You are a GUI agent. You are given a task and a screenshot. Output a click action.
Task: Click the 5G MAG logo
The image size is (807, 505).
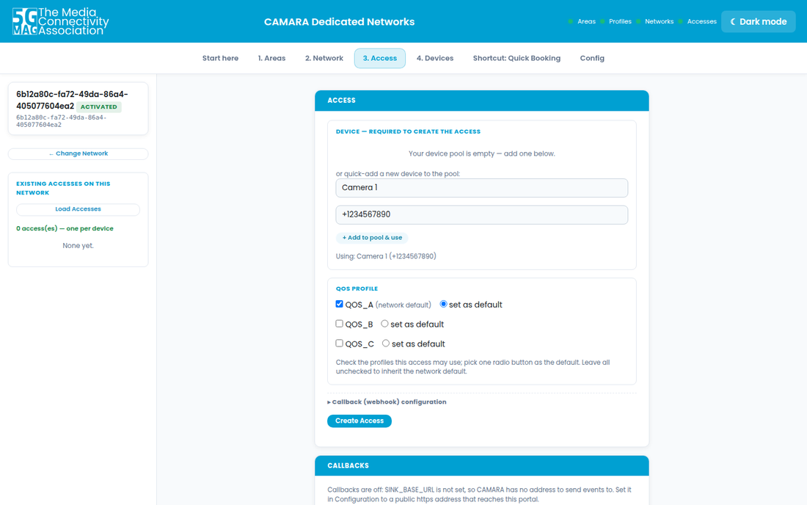point(61,21)
